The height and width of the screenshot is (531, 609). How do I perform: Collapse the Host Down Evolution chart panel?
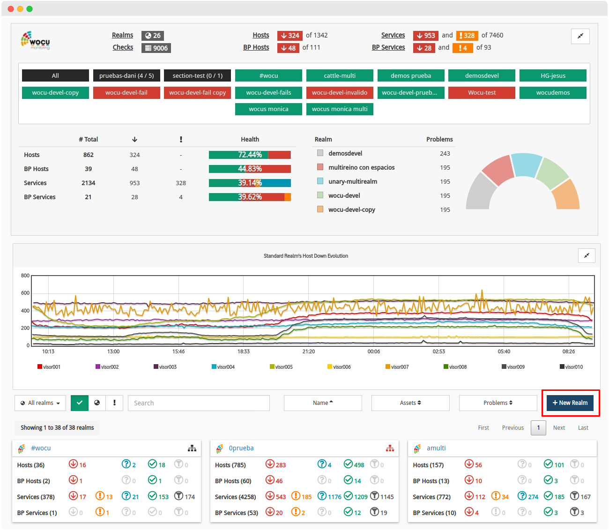coord(587,255)
